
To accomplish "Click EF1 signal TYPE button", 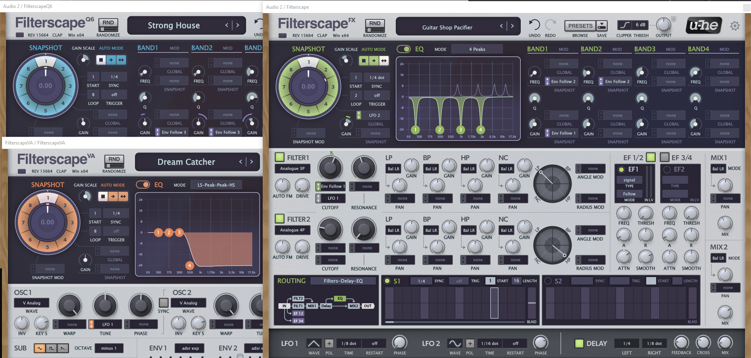I will coord(629,180).
